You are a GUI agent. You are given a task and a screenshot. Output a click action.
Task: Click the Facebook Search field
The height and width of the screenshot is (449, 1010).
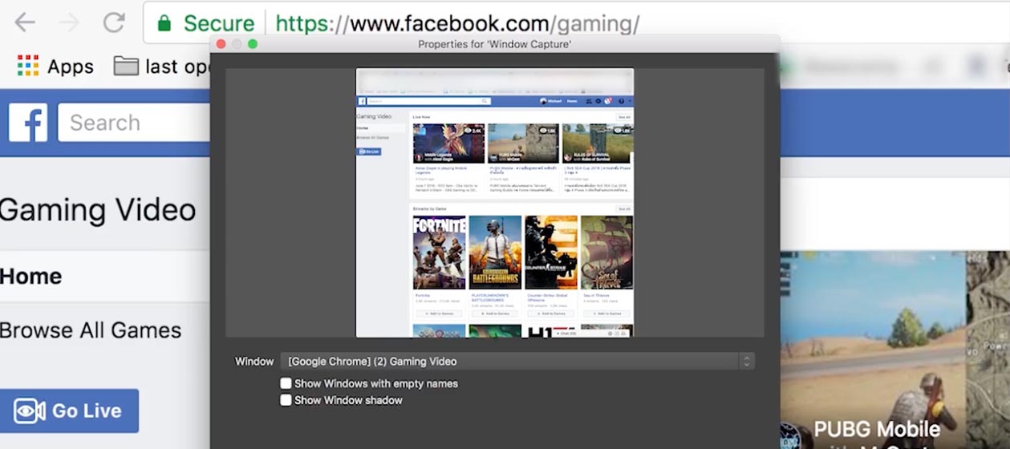pos(134,123)
